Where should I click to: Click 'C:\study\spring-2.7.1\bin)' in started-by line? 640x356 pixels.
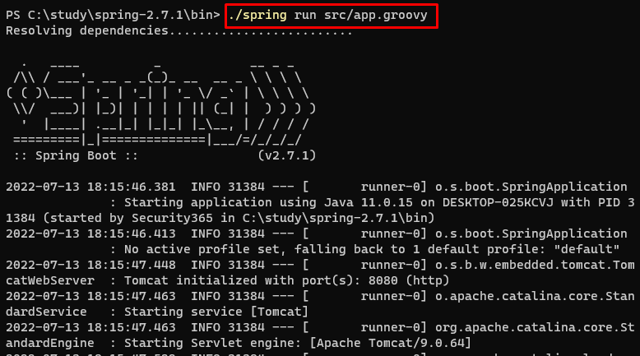pos(338,218)
